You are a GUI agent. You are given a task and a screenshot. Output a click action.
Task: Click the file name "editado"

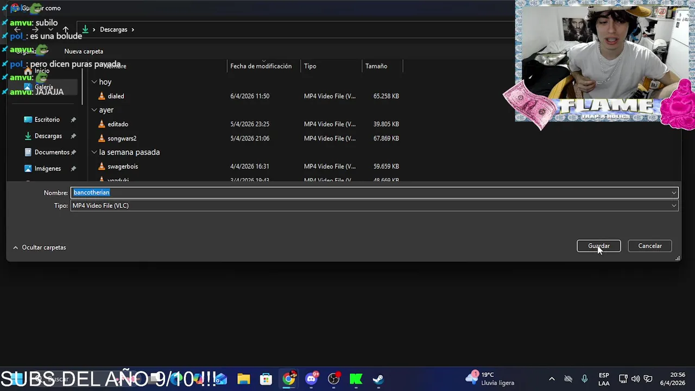[118, 124]
